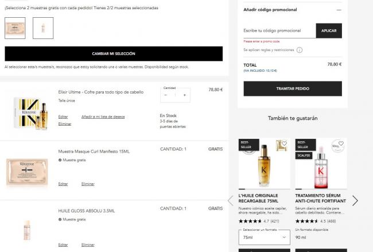
Task: Decrease quantity of Elixir Ultime cofre
Action: [x=166, y=95]
